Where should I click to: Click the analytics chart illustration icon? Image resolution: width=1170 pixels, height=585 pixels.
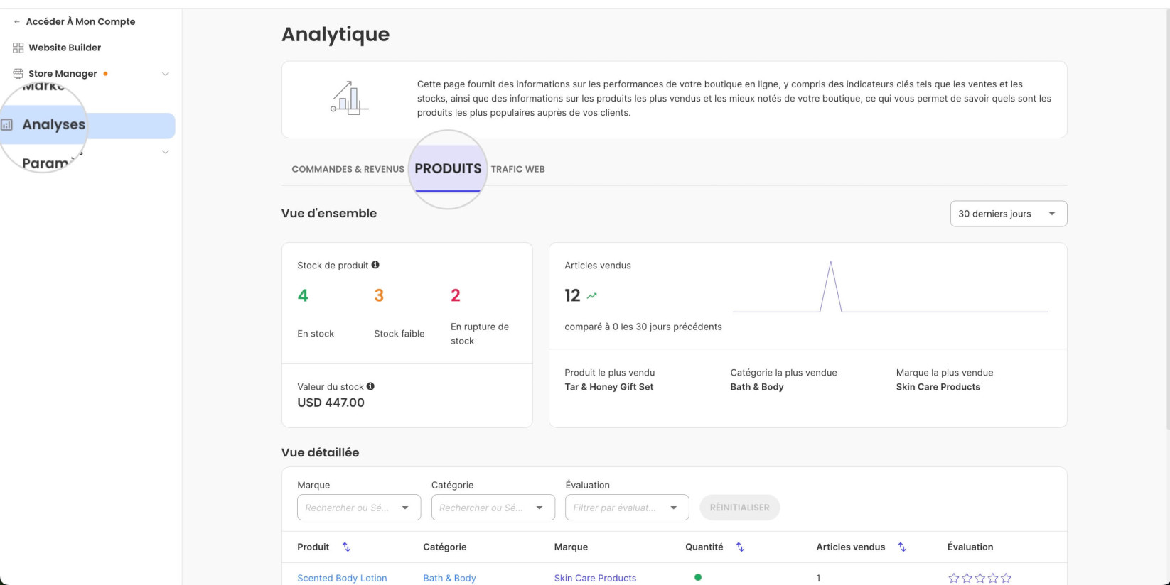pos(349,98)
